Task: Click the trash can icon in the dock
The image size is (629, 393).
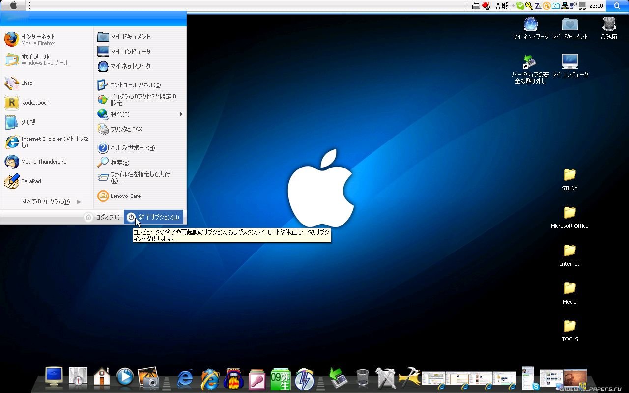Action: pos(362,379)
